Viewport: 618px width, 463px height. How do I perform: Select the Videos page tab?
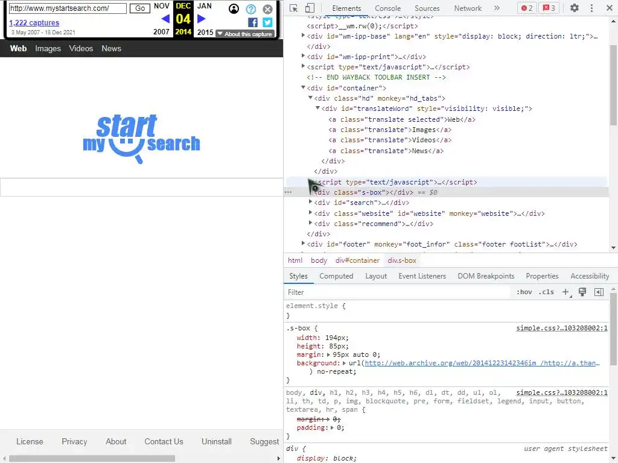click(x=81, y=48)
